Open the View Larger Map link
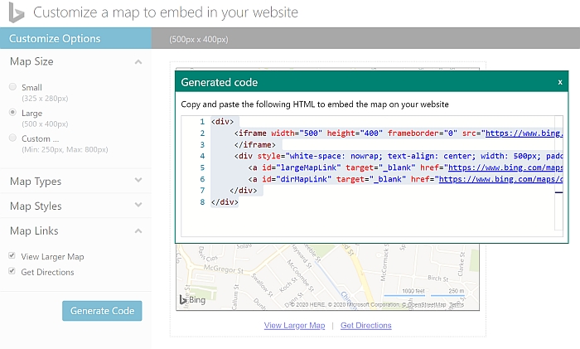The image size is (580, 349). click(294, 326)
